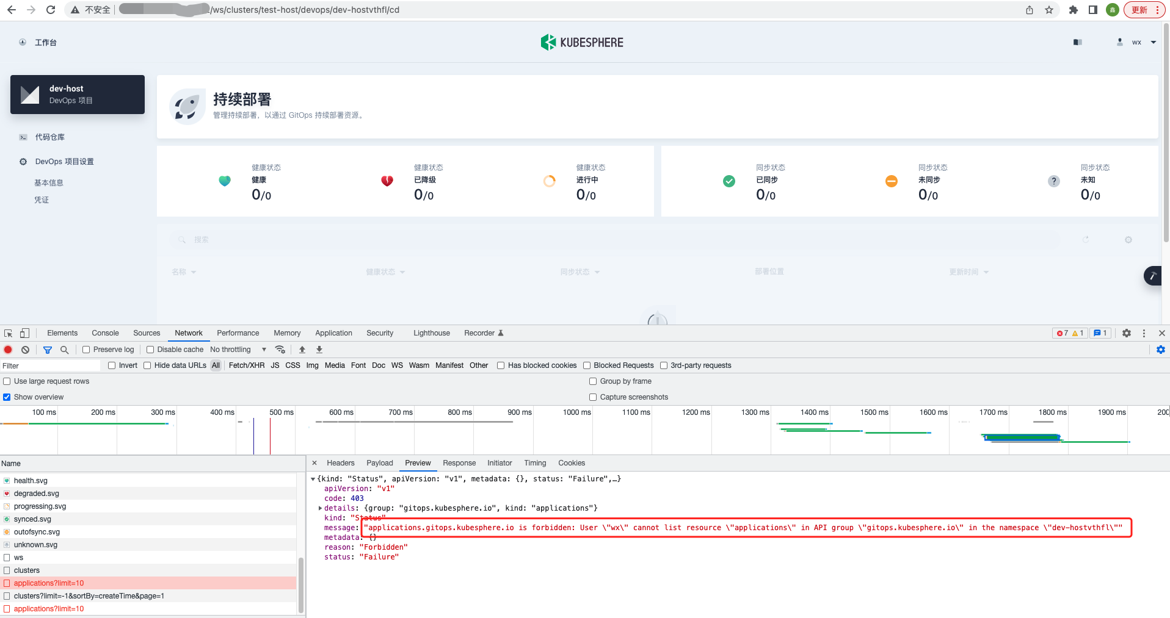Show the Response tab of request
Image resolution: width=1170 pixels, height=618 pixels.
pos(459,463)
